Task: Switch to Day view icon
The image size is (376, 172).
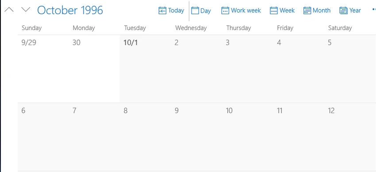Action: pyautogui.click(x=195, y=11)
